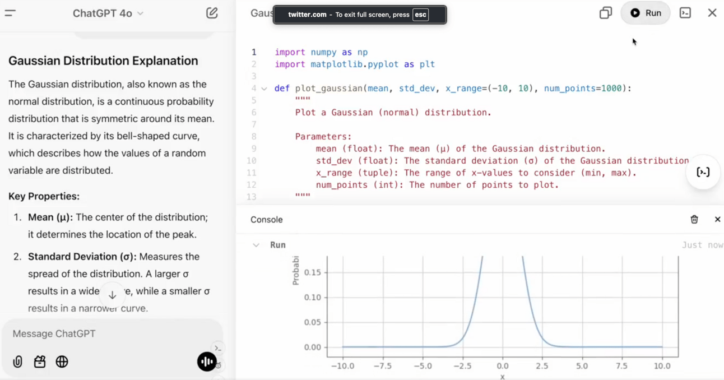Screen dimensions: 724x380
Task: Open the ChatGPT 4o model dropdown
Action: pyautogui.click(x=108, y=13)
